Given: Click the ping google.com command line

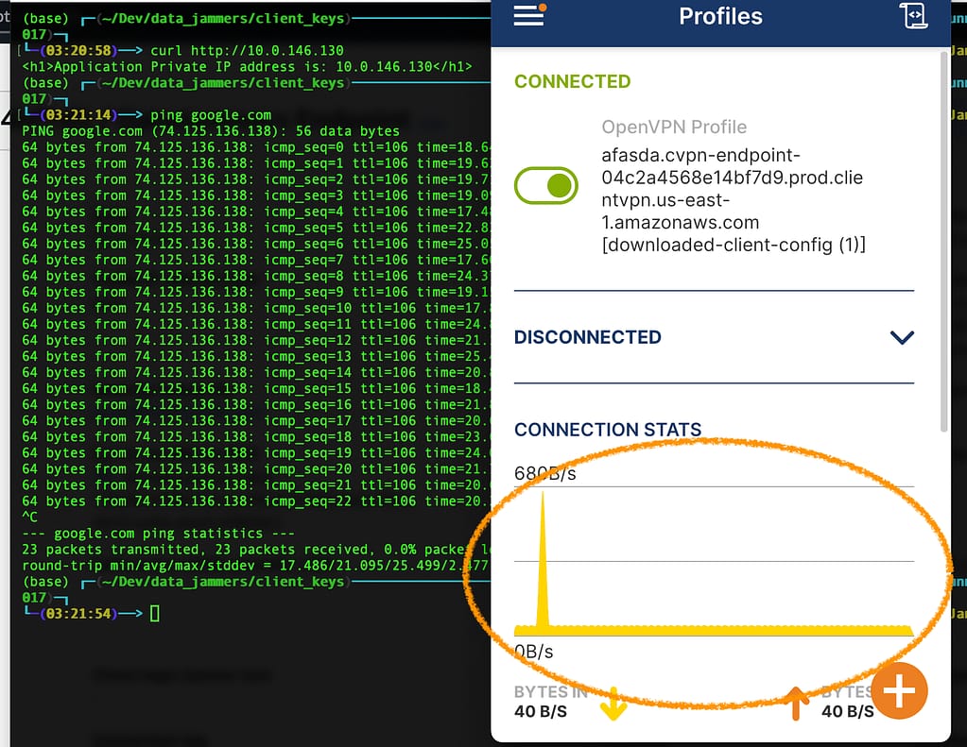Looking at the screenshot, I should click(x=212, y=114).
